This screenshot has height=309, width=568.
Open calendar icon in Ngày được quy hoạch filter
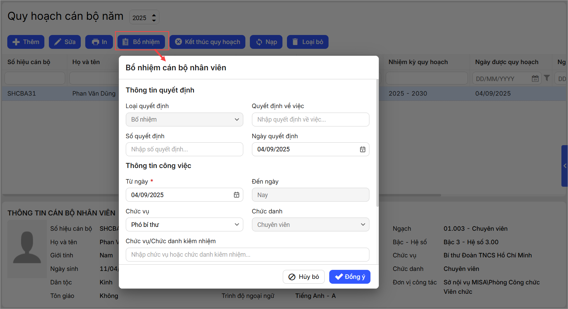click(x=535, y=79)
